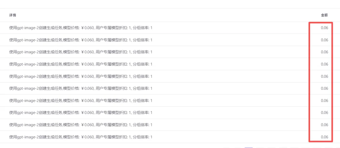The image size is (340, 148).
Task: Select the sixth row's gpt-image-2 detail text
Action: 81,88
